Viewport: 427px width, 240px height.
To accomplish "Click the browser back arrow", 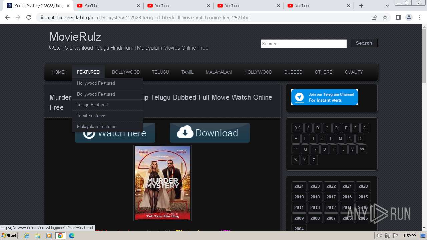I will point(7,17).
